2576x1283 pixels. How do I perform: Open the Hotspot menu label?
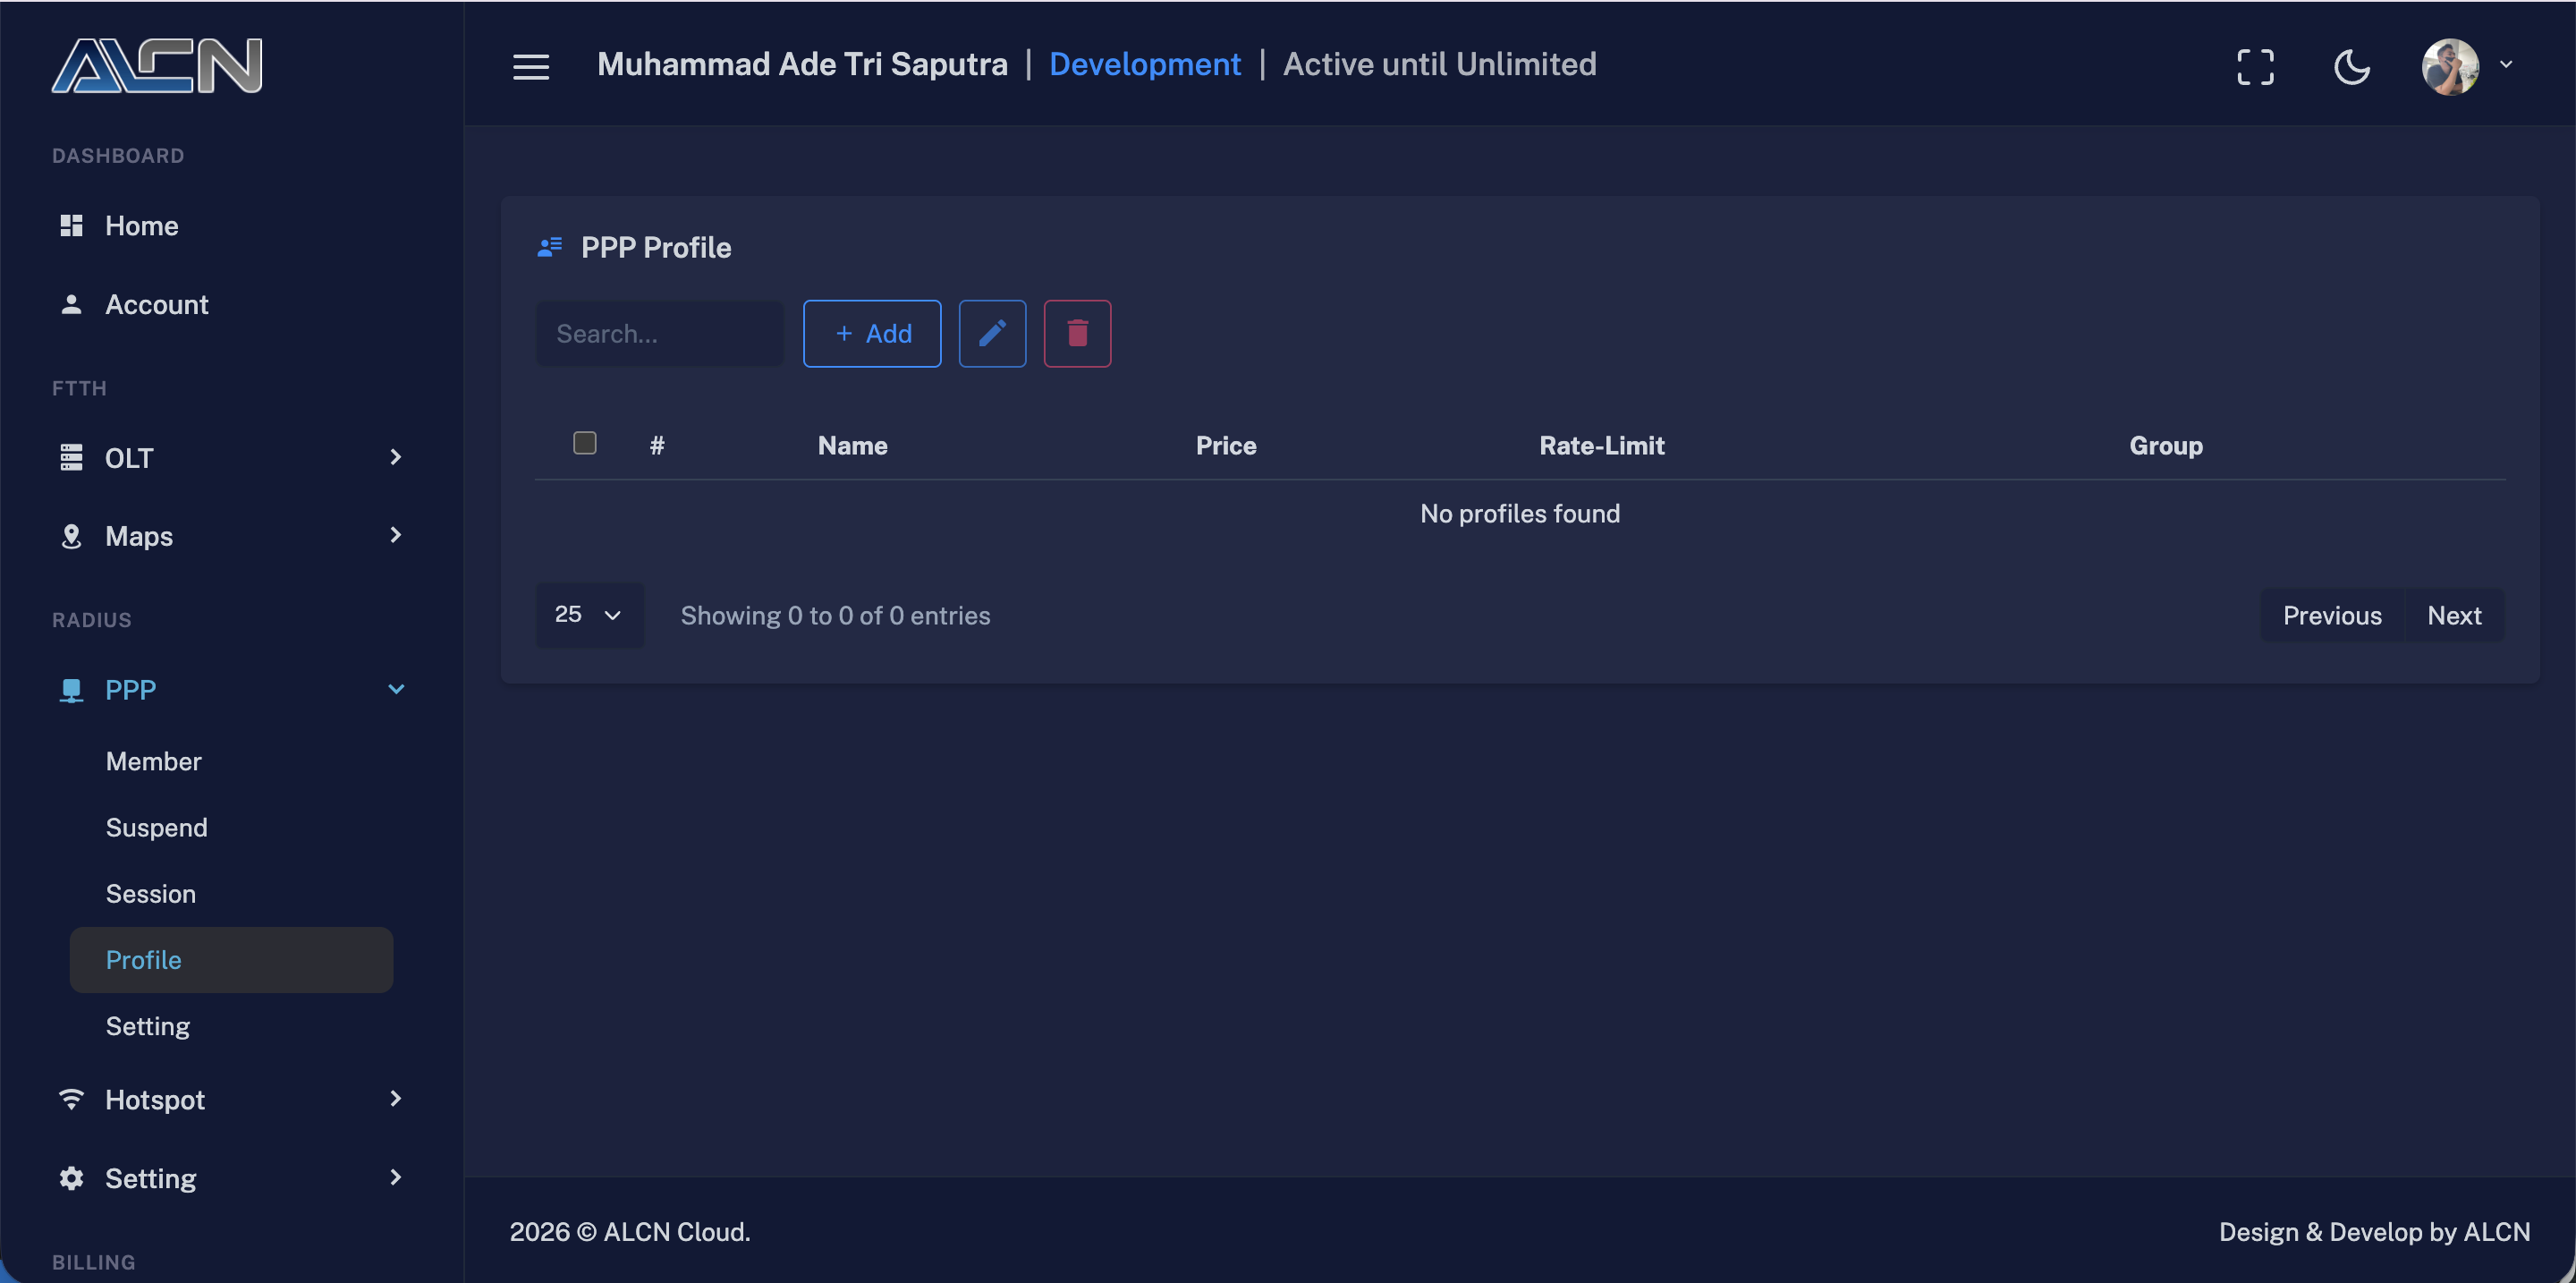tap(155, 1100)
